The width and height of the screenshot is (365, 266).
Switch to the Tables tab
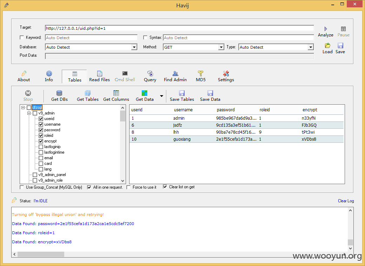[x=74, y=77]
